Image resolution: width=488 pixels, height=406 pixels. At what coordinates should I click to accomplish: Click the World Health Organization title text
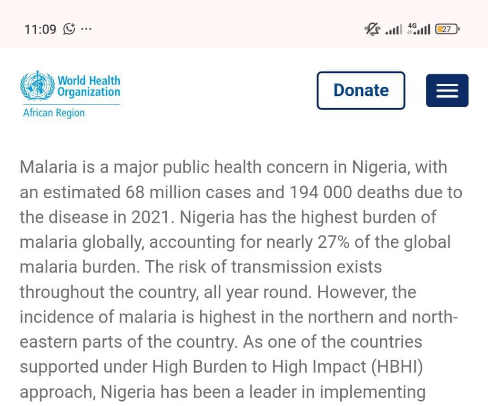click(89, 86)
